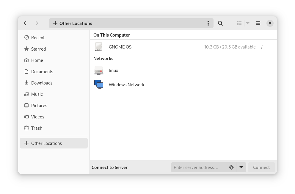Click the list view toggle icon
This screenshot has height=194, width=295.
tap(239, 23)
